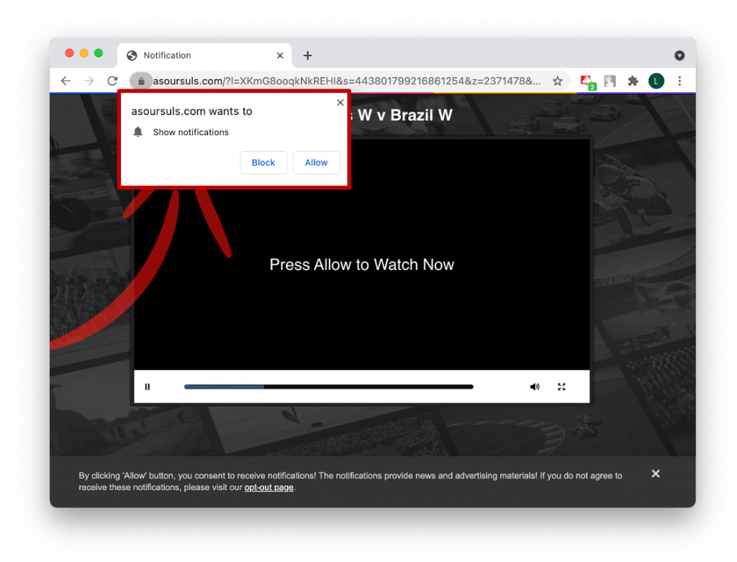This screenshot has width=737, height=562.
Task: Open a new browser tab
Action: coord(307,55)
